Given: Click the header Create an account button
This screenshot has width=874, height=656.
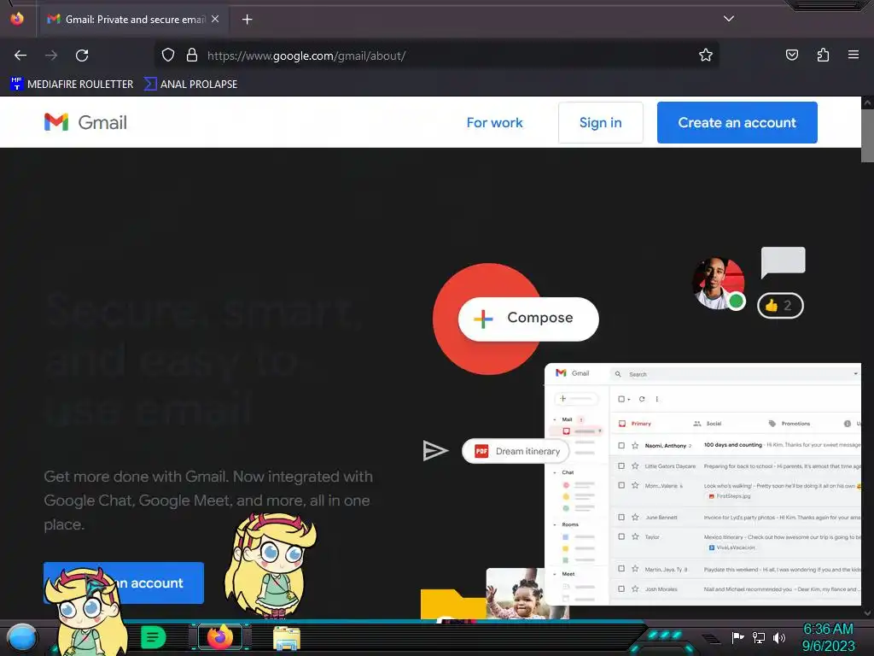Looking at the screenshot, I should pos(737,123).
